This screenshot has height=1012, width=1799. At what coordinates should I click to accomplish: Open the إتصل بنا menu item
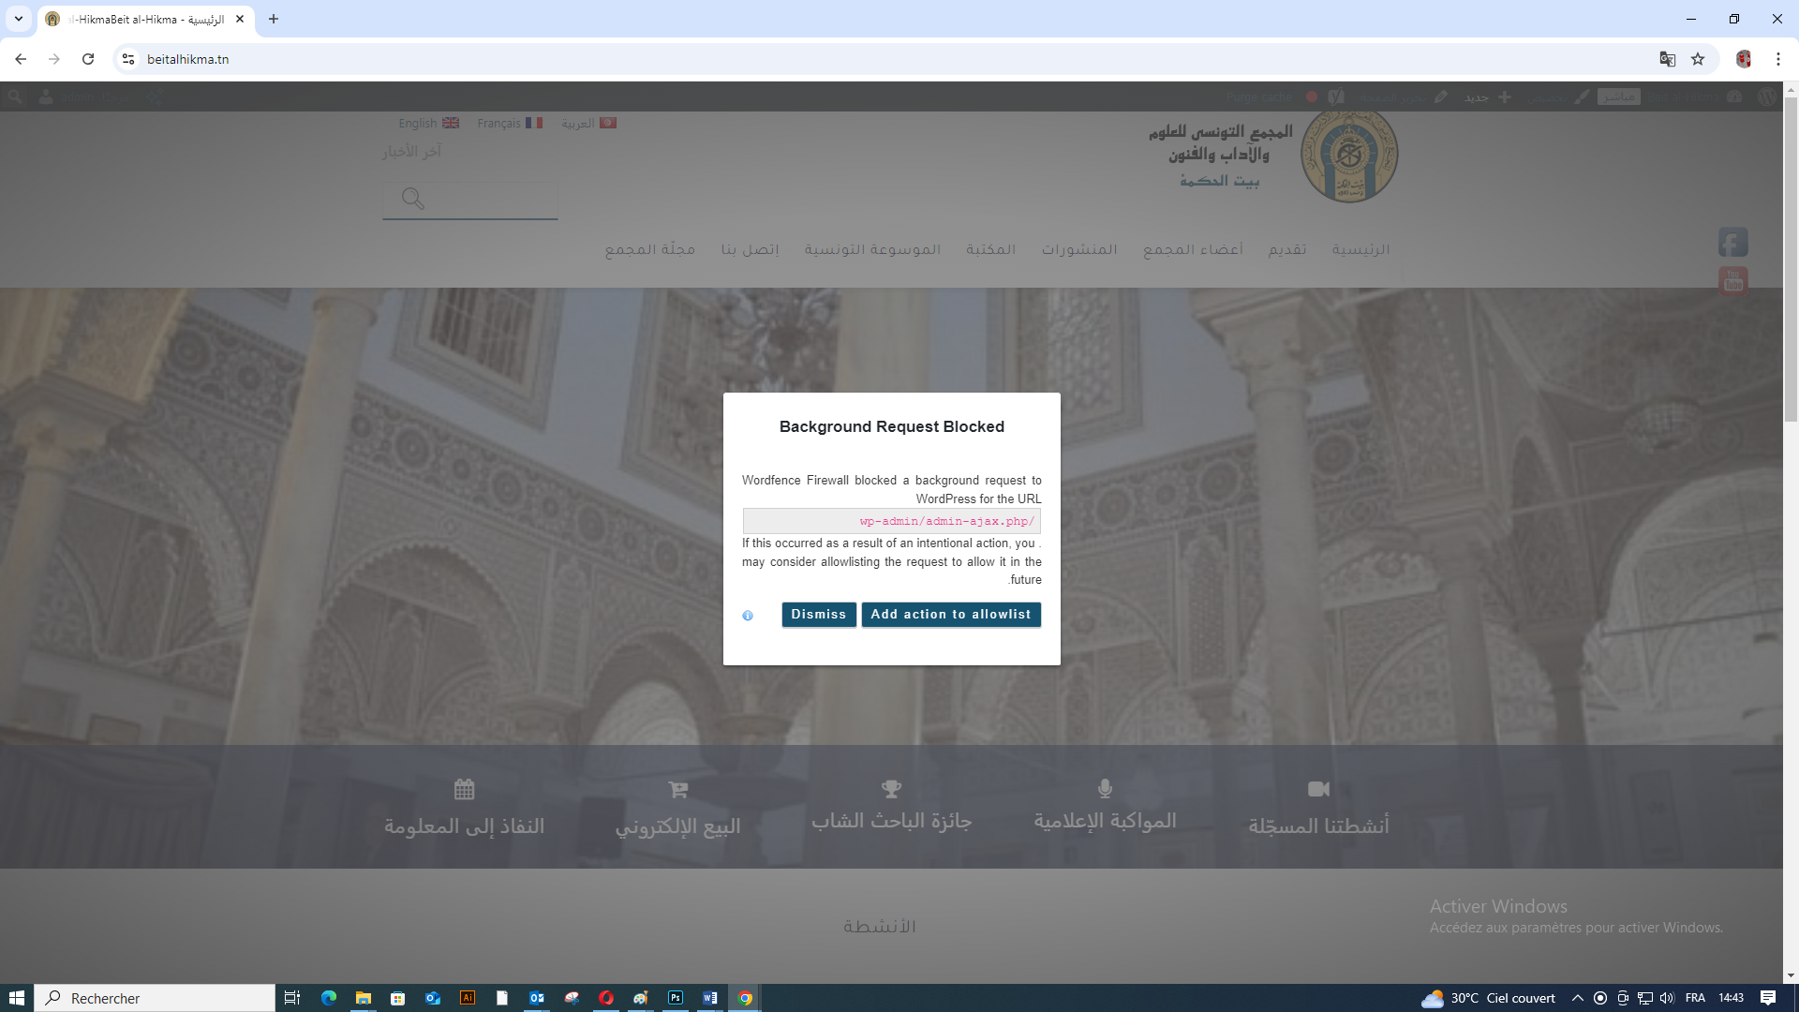click(x=750, y=249)
